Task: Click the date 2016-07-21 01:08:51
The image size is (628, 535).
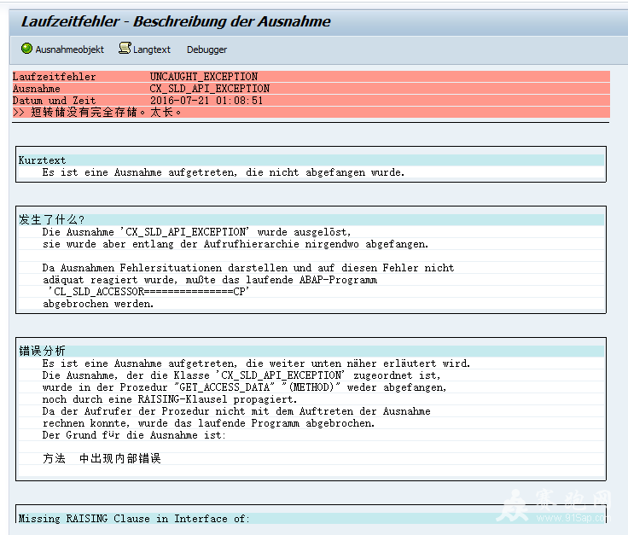Action: click(206, 101)
